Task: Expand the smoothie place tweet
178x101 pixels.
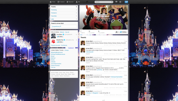Action: (88, 88)
